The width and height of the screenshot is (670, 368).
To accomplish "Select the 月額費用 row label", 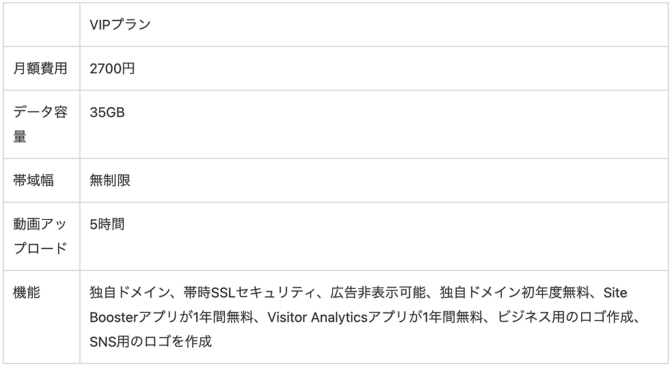I will pyautogui.click(x=40, y=68).
